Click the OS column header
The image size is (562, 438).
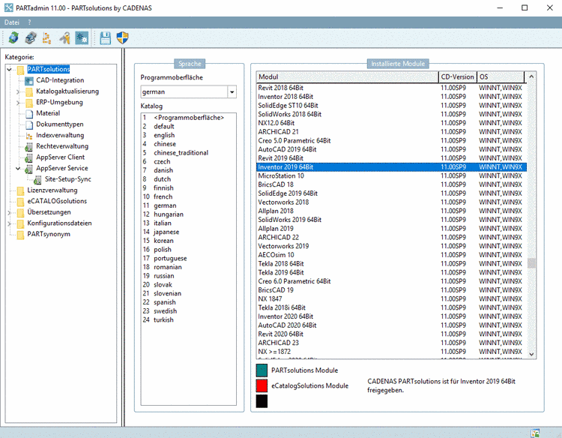coord(501,76)
